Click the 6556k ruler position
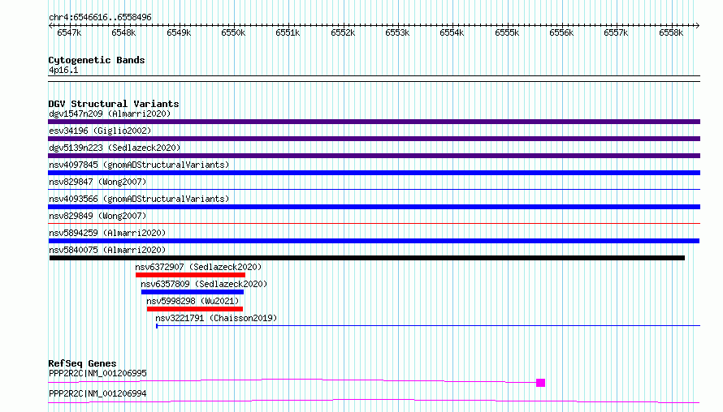The height and width of the screenshot is (412, 723). coord(561,32)
